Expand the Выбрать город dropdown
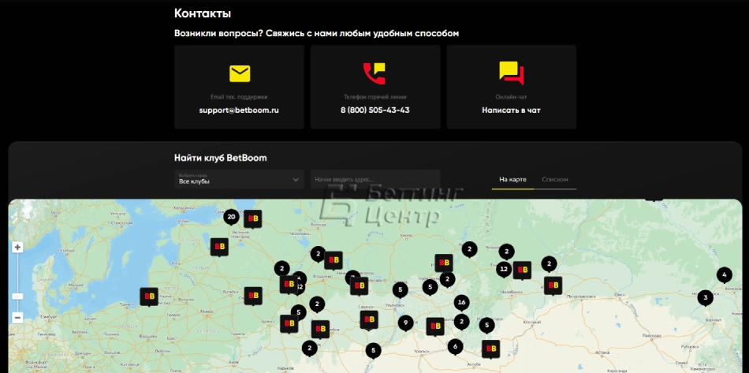The width and height of the screenshot is (749, 373). (x=239, y=180)
